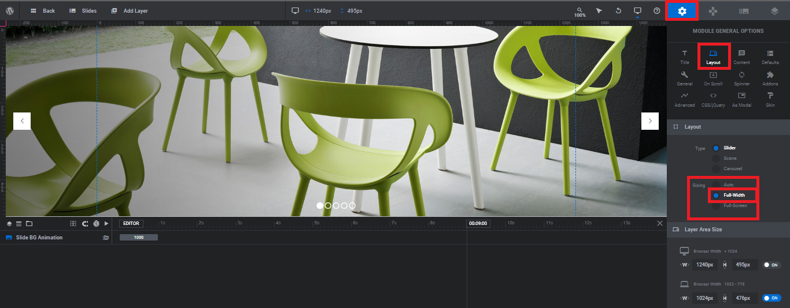Open the Content settings icon
The image size is (790, 308).
point(741,57)
